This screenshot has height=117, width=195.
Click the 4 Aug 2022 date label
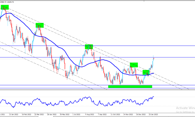[90, 115]
